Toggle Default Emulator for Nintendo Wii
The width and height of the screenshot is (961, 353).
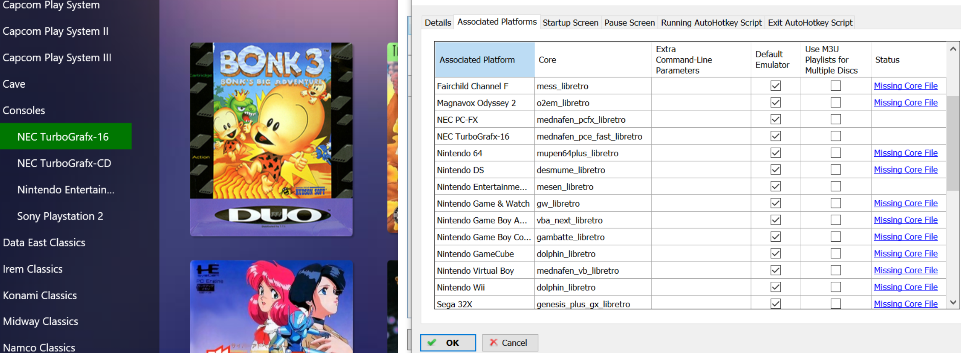click(775, 287)
